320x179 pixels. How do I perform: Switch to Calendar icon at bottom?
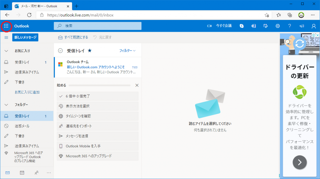pos(22,173)
